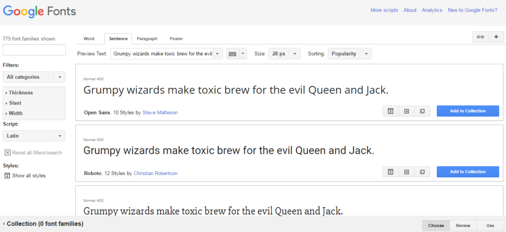Switch to the Paragraph tab
Image resolution: width=506 pixels, height=232 pixels.
point(147,39)
